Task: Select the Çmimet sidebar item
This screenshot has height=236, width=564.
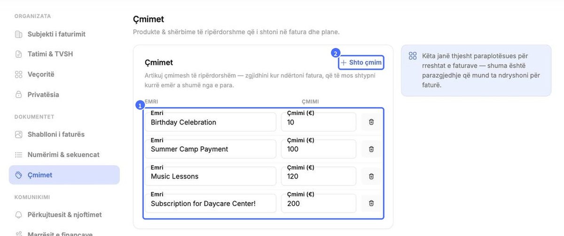Action: [x=64, y=175]
